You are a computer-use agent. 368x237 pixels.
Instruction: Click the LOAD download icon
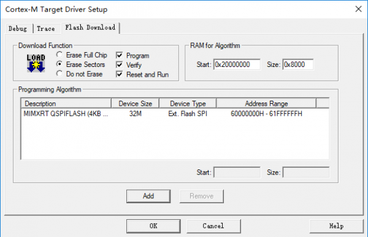(36, 63)
